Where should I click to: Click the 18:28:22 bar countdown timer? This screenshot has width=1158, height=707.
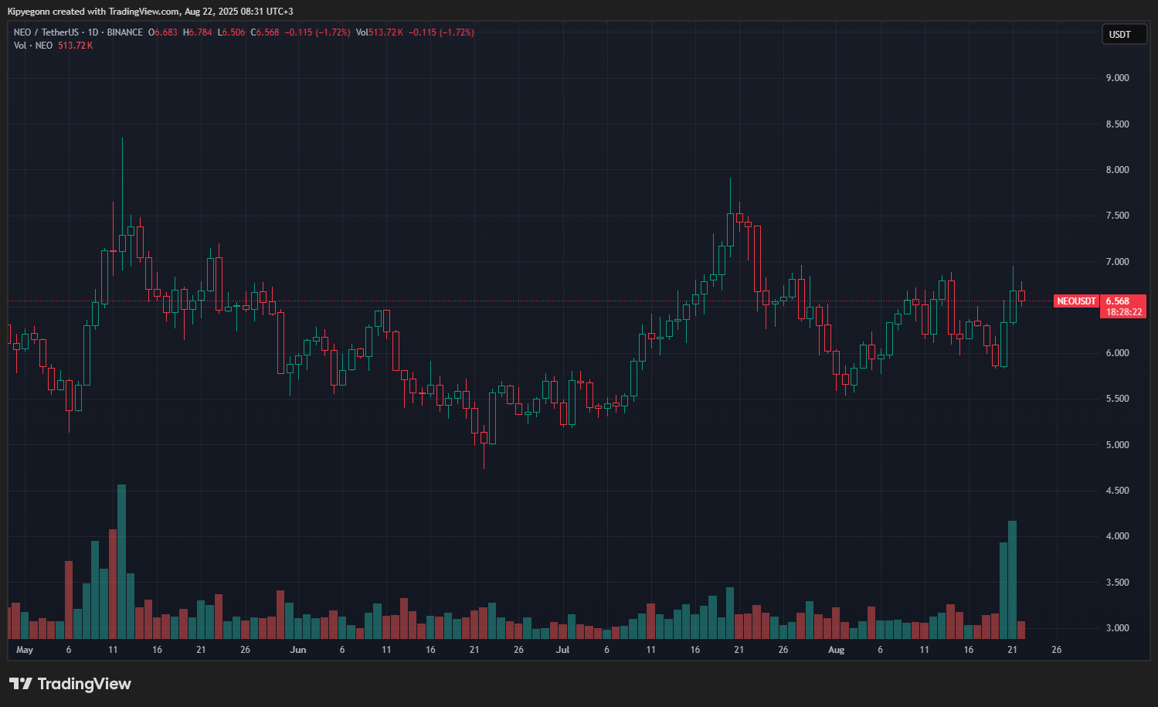pyautogui.click(x=1123, y=312)
